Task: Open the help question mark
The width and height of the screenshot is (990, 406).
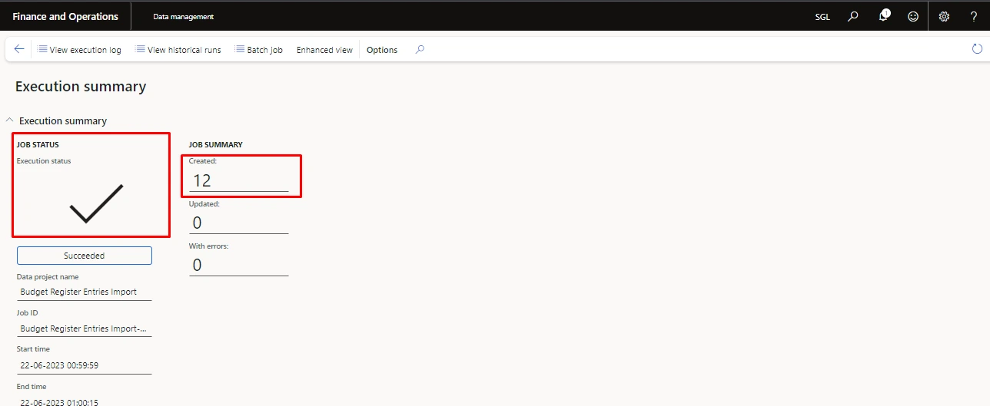Action: click(974, 16)
